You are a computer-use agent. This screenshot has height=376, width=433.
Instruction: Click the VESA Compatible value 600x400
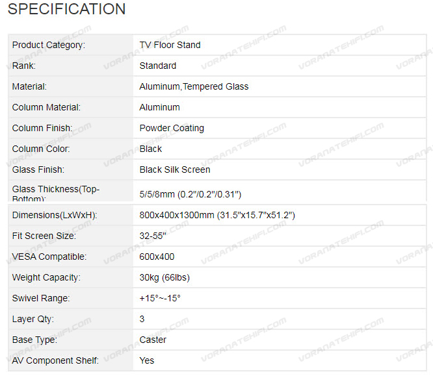coord(157,257)
